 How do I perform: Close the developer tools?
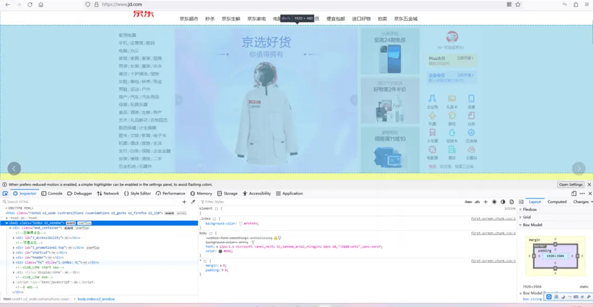590,193
